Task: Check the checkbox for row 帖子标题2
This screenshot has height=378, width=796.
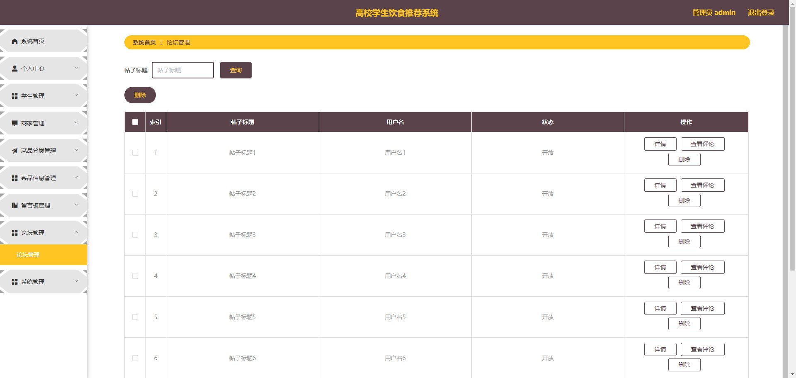Action: click(135, 194)
